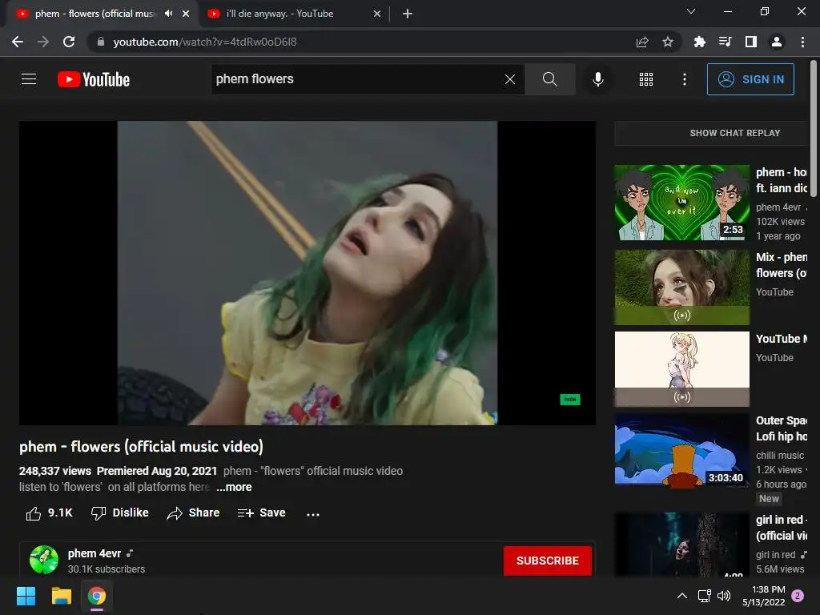Click the flowers music video player
The image size is (820, 615).
[307, 273]
